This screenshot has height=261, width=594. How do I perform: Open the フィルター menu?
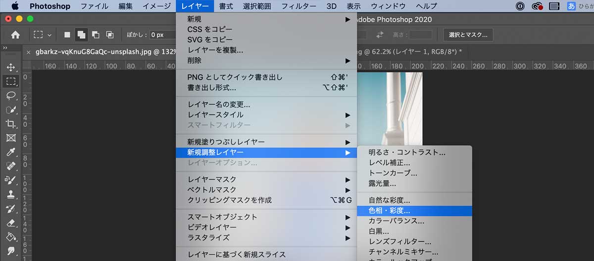[299, 6]
